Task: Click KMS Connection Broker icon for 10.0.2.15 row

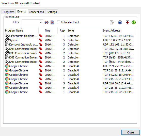Action: click(x=7, y=49)
